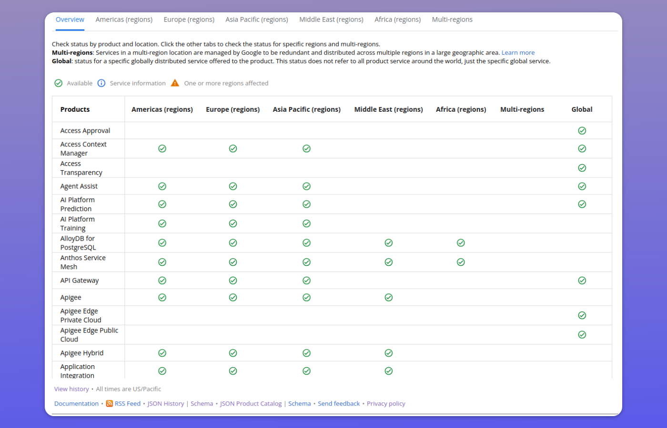Image resolution: width=667 pixels, height=428 pixels.
Task: Click AI Platform Training Asia Pacific checkmark
Action: click(306, 224)
